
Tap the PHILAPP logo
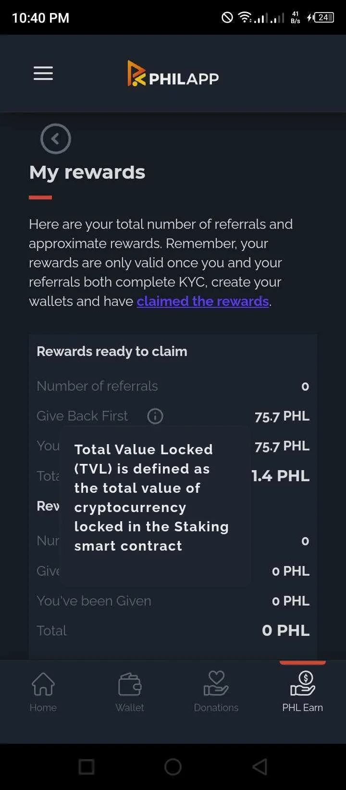[x=173, y=74]
